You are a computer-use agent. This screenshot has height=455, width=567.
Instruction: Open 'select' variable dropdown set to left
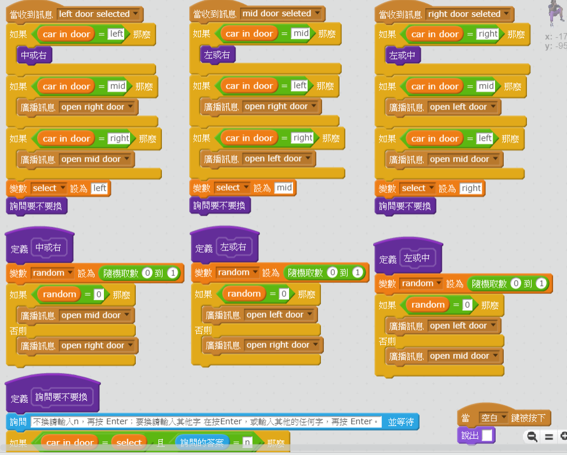click(x=63, y=188)
